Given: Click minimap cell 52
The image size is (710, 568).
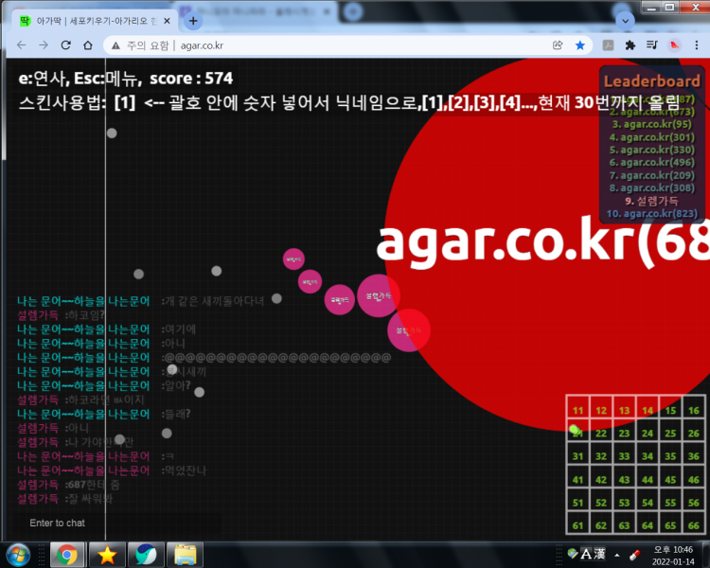Looking at the screenshot, I should [x=601, y=500].
